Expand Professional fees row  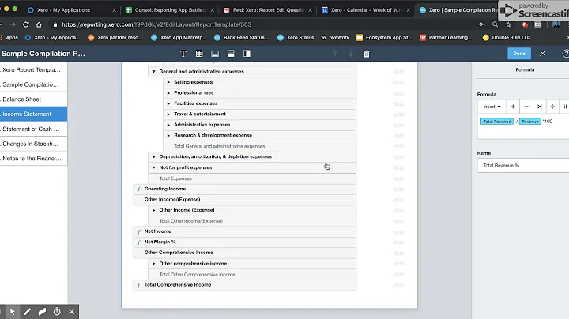[168, 93]
